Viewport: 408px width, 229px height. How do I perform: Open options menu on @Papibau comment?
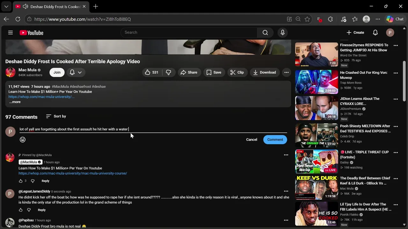pyautogui.click(x=286, y=220)
